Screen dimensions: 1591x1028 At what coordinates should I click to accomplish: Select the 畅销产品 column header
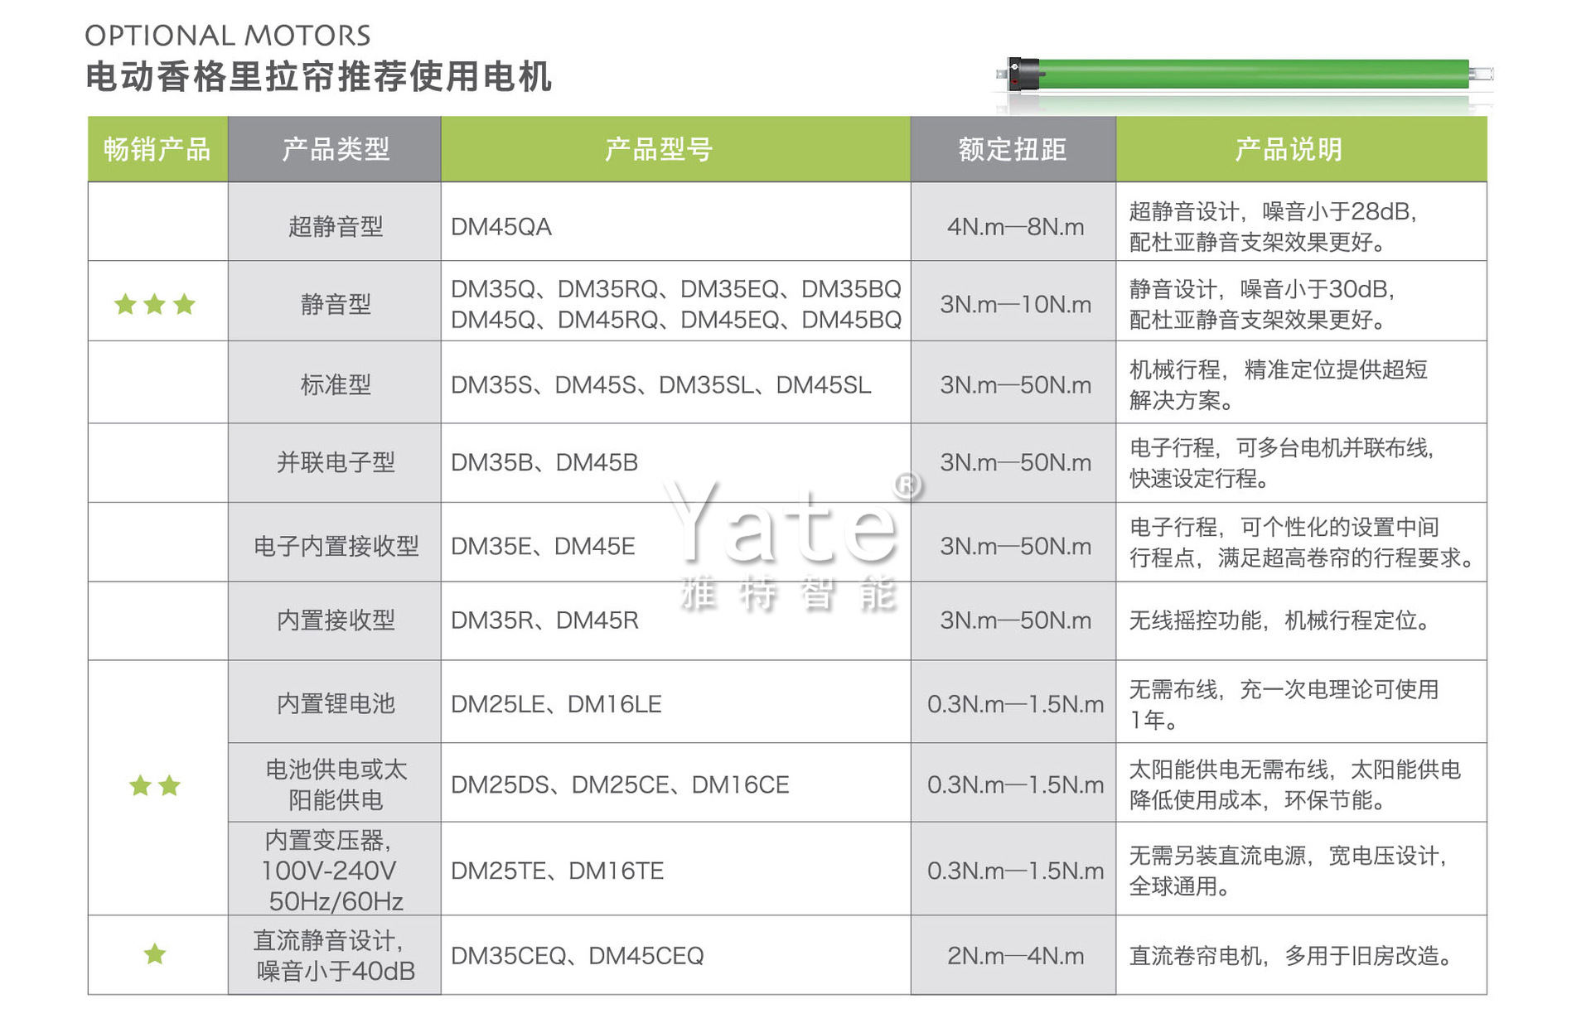point(157,149)
